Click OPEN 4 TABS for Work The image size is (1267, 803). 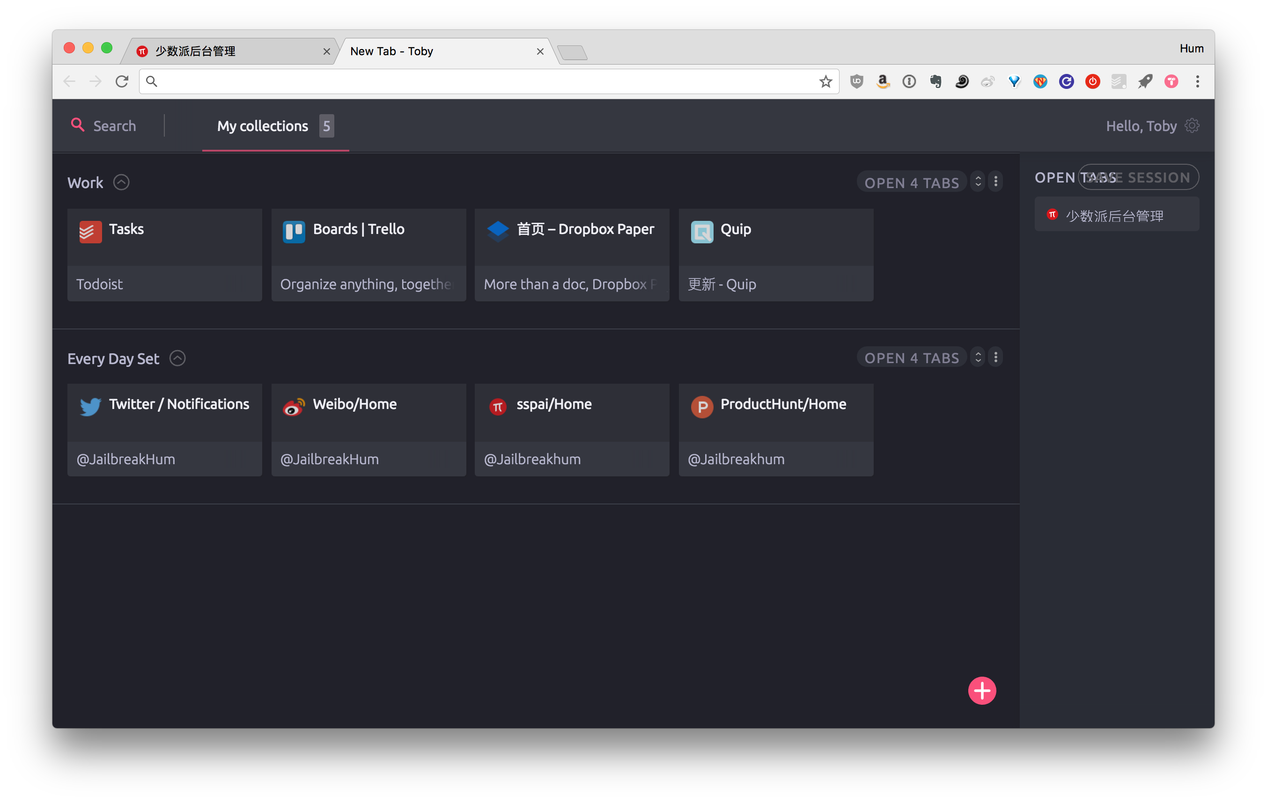[x=911, y=182]
